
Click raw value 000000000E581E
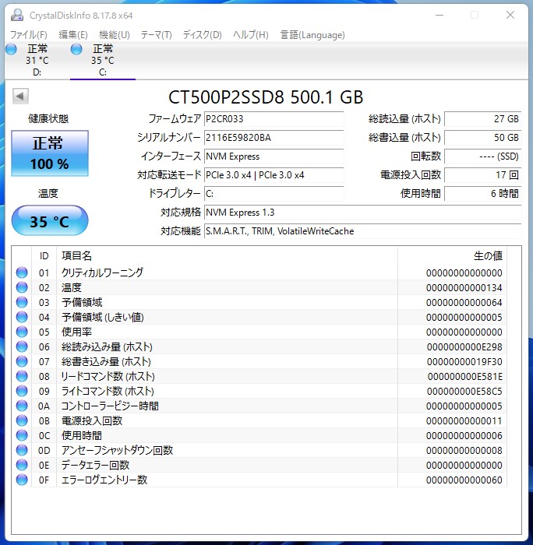point(464,376)
